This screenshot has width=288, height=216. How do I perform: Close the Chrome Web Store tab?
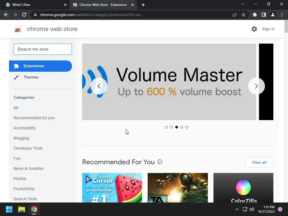pos(132,5)
